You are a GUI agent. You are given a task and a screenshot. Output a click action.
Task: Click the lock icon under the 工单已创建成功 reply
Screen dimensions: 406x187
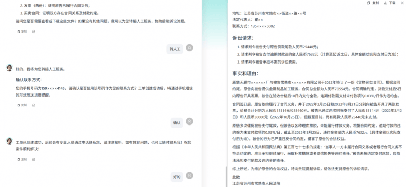pos(33,159)
